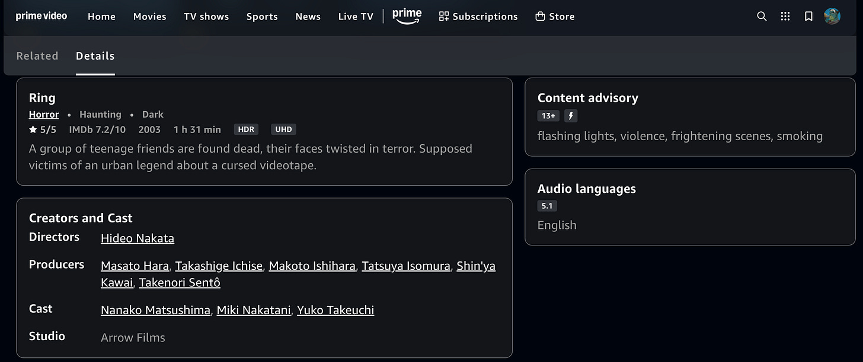Click the flashing lights advisory icon
The width and height of the screenshot is (863, 362).
tap(570, 116)
